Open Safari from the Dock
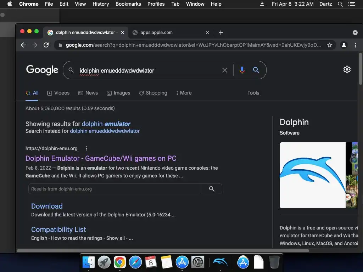Viewport: 363px width, 272px height. pos(135,262)
